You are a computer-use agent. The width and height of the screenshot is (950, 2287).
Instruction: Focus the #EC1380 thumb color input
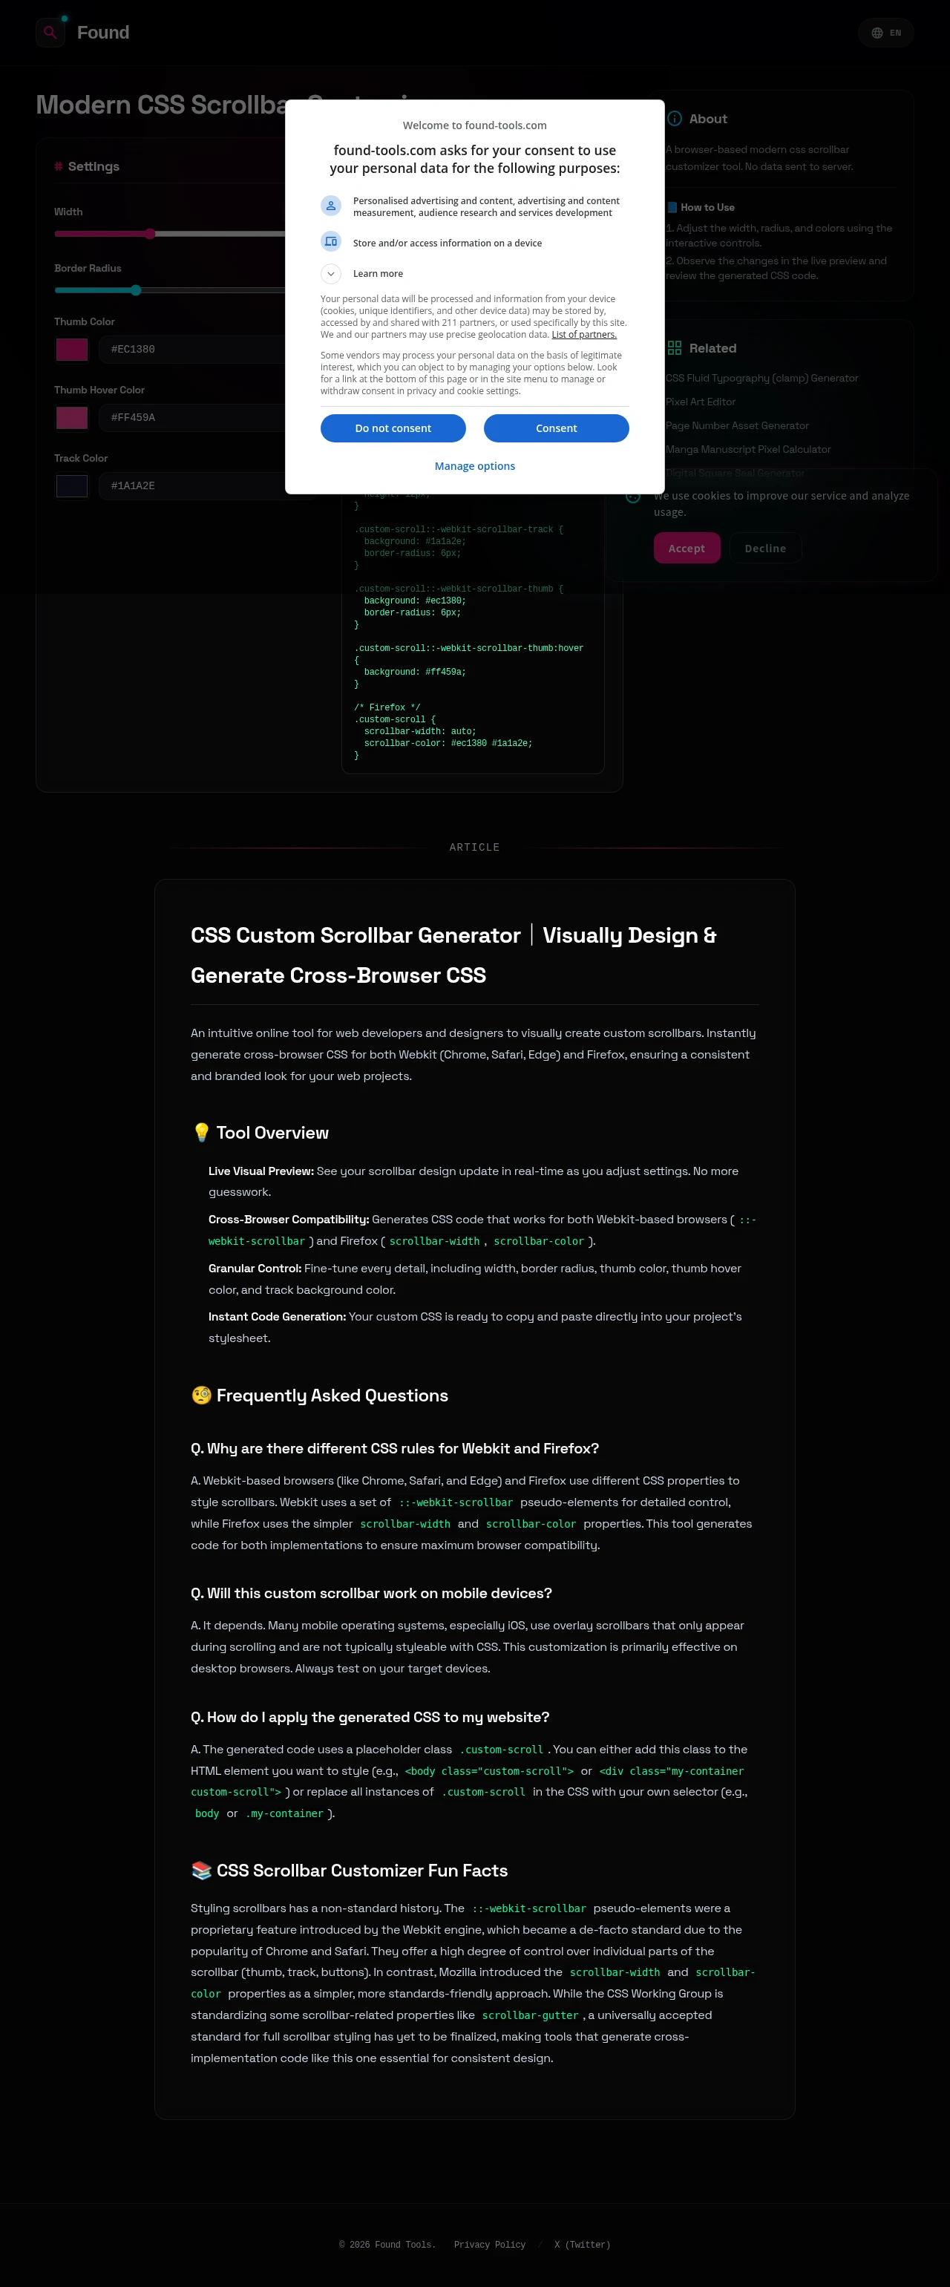click(195, 350)
